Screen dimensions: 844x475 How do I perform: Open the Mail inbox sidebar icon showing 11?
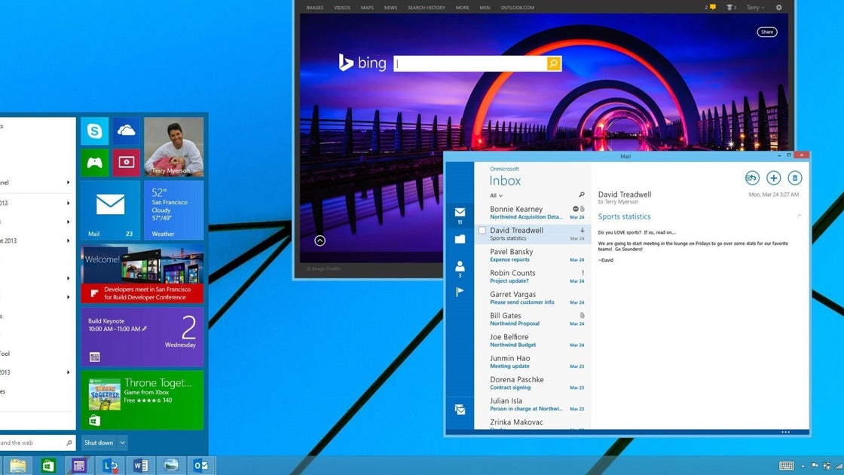coord(460,216)
